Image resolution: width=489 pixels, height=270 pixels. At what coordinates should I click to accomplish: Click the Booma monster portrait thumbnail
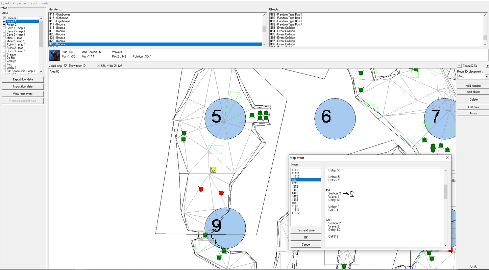pos(54,55)
